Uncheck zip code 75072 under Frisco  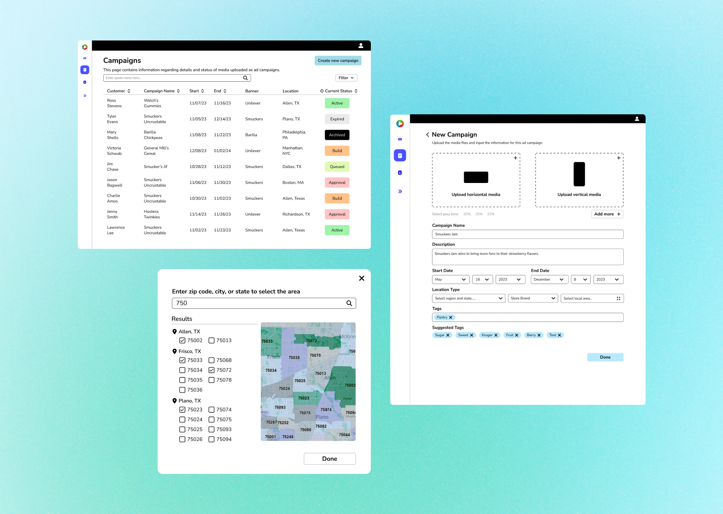click(212, 370)
